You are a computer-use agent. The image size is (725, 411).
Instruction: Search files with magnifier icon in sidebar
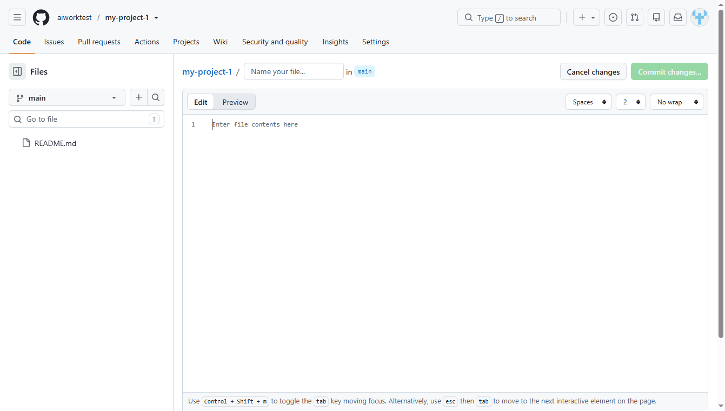click(x=156, y=97)
